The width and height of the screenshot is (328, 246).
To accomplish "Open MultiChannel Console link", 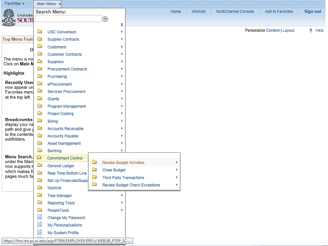I will point(235,11).
